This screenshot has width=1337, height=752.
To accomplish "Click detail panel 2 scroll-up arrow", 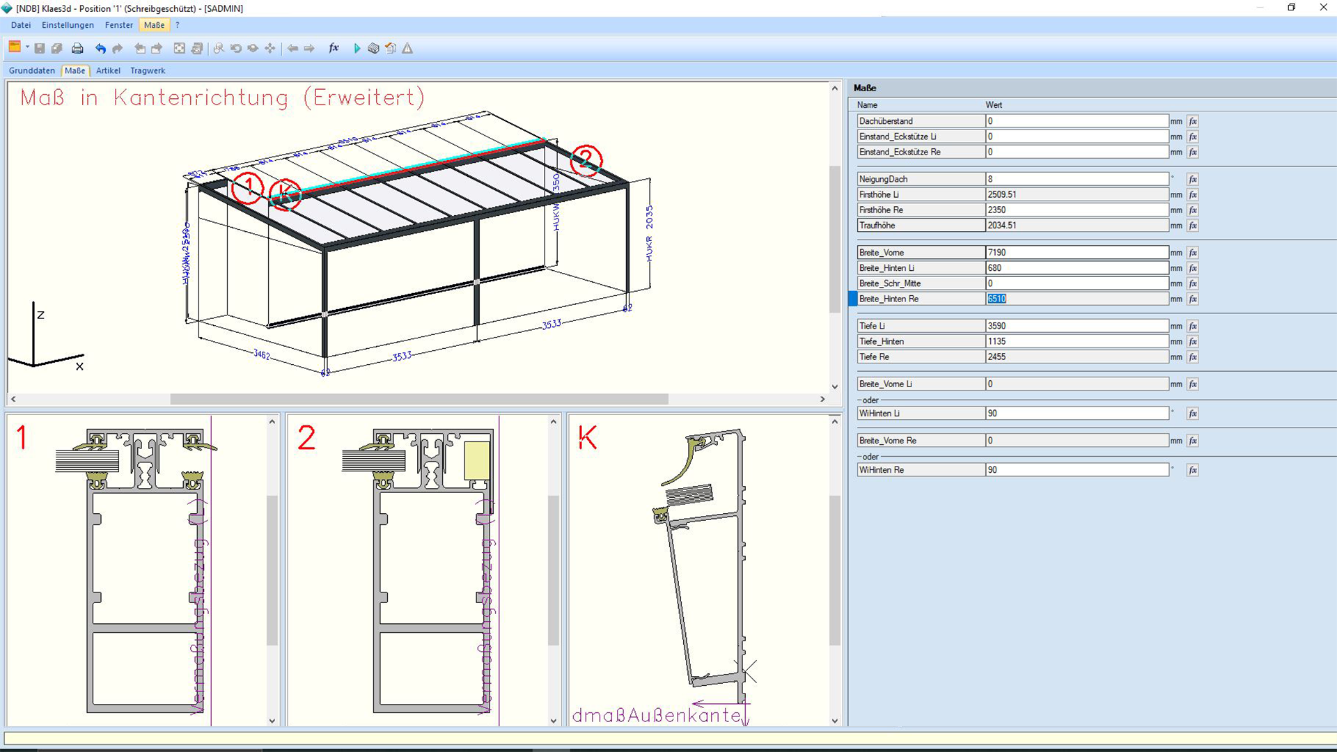I will click(554, 421).
